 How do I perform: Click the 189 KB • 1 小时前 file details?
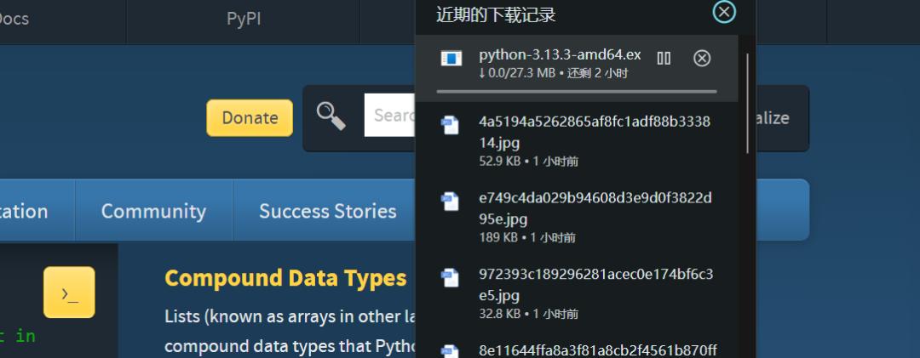click(x=527, y=237)
